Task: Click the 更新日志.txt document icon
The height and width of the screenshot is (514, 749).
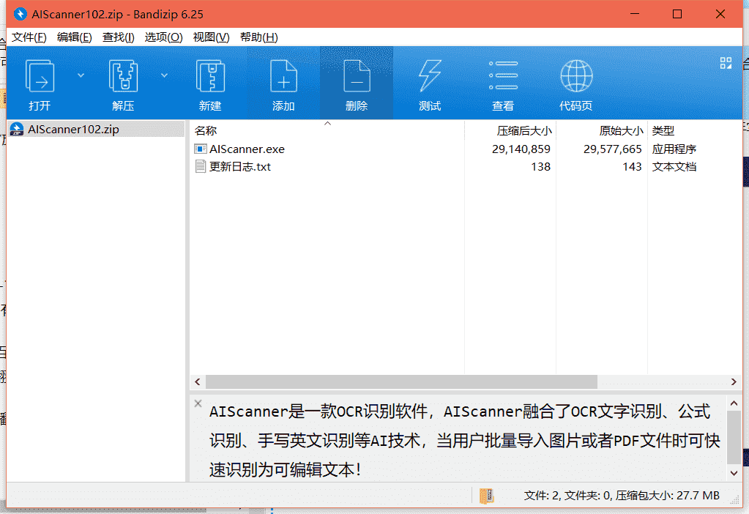Action: pyautogui.click(x=200, y=167)
